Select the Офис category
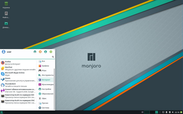The width and height of the screenshot is (183, 114). 45,98
